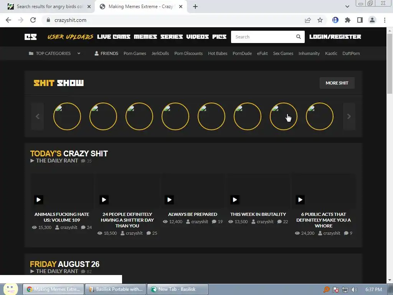Image resolution: width=393 pixels, height=295 pixels.
Task: Play the 6 Public Acts video
Action: [x=300, y=200]
